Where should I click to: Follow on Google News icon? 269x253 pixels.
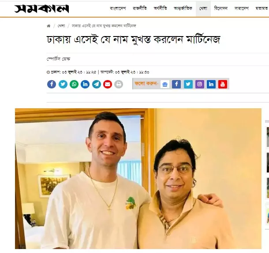click(x=165, y=84)
